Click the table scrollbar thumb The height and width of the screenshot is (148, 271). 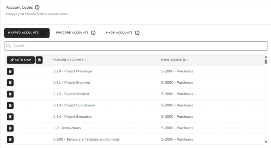[x=266, y=62]
